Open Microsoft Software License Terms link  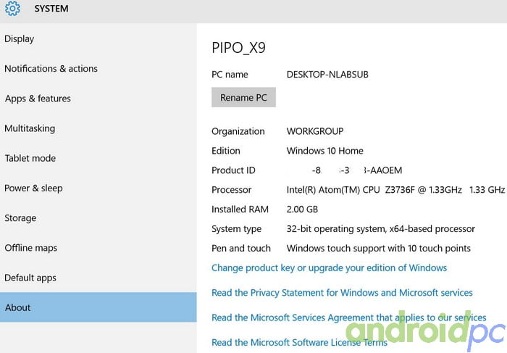tap(299, 342)
